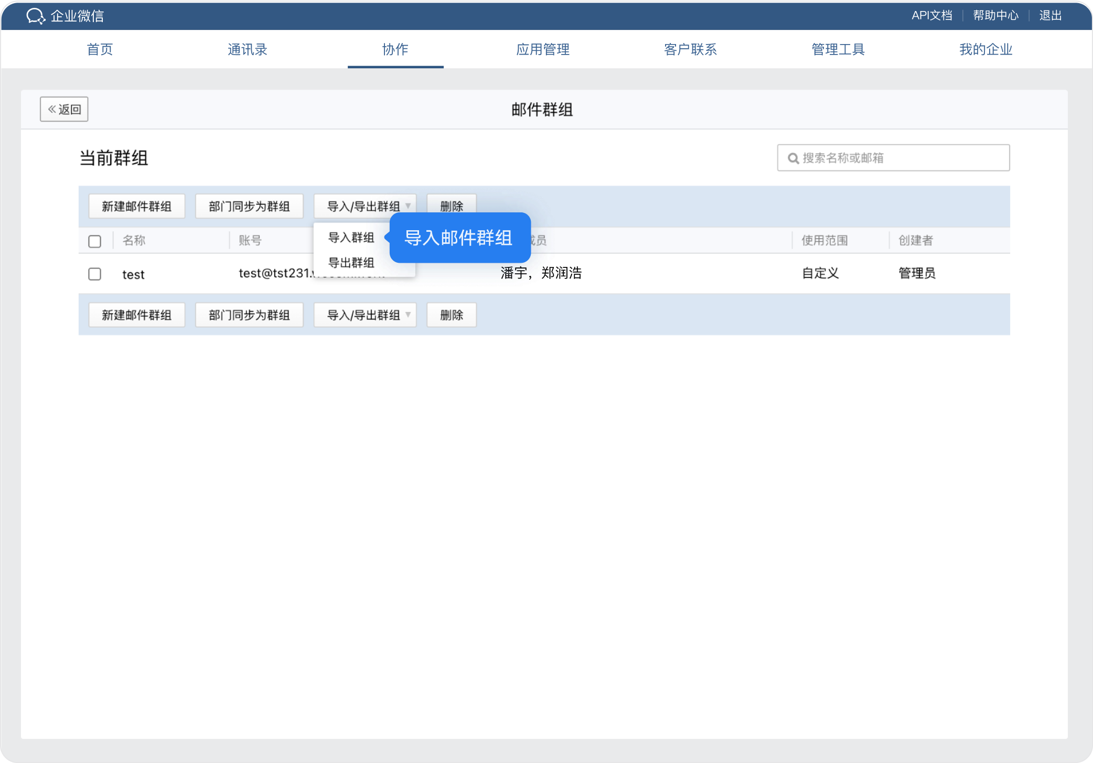Open the API文档 link
Viewport: 1093px width, 763px height.
point(931,15)
